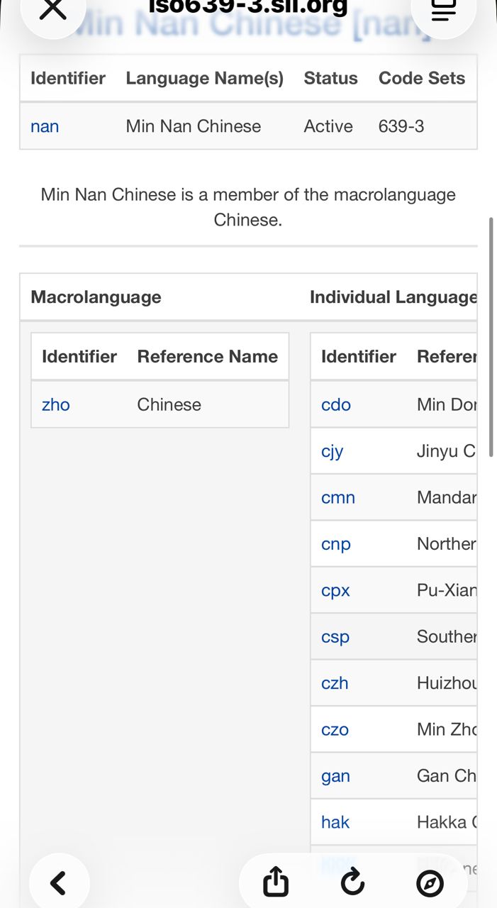Open the 'cpx' Pu-Xian identifier link

tap(335, 590)
